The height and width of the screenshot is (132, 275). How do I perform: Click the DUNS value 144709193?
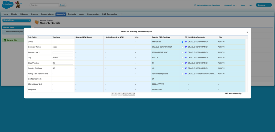click(x=156, y=42)
